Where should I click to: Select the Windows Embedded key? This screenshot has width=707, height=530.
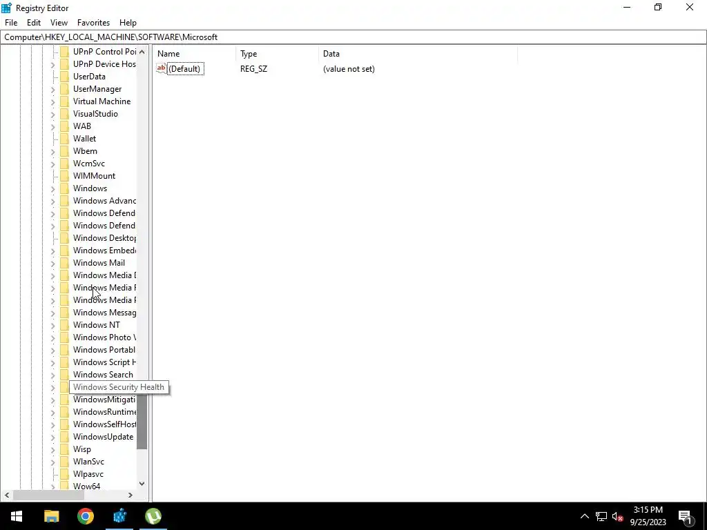[x=105, y=250]
